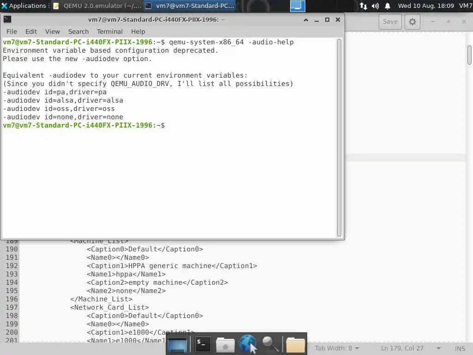Click the editor window minimize button
Viewport: 473px width, 355px height.
[432, 22]
